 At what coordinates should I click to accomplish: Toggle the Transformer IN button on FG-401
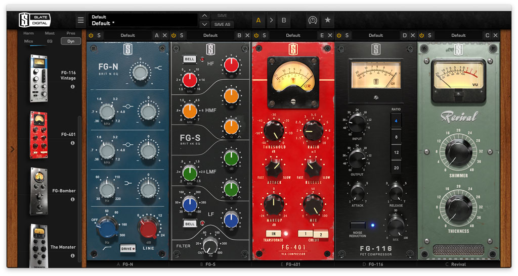pyautogui.click(x=273, y=234)
